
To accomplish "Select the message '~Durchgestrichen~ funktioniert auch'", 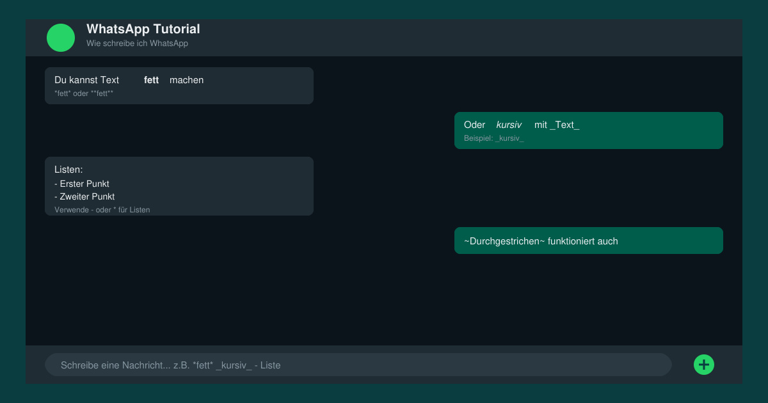I will [x=589, y=241].
